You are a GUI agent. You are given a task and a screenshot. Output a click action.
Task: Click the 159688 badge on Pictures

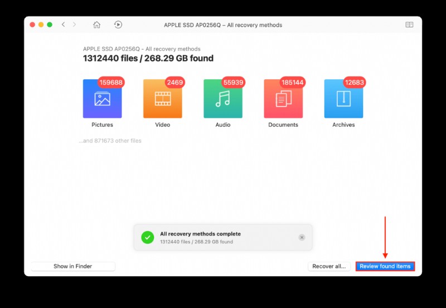click(111, 83)
